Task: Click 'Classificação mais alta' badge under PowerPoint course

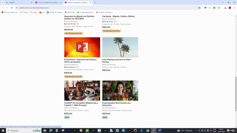Action: 73,76
